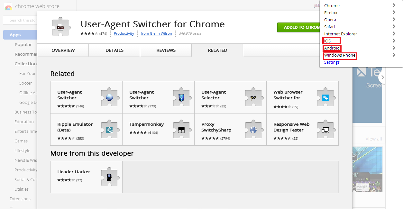Expand the Internet Explorer submenu arrow

pyautogui.click(x=394, y=34)
